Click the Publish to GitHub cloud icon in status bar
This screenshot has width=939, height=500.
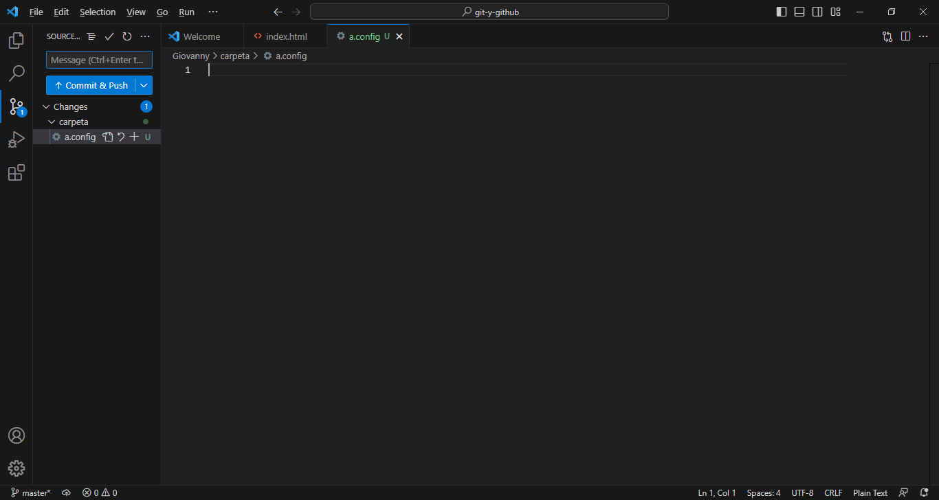(66, 492)
